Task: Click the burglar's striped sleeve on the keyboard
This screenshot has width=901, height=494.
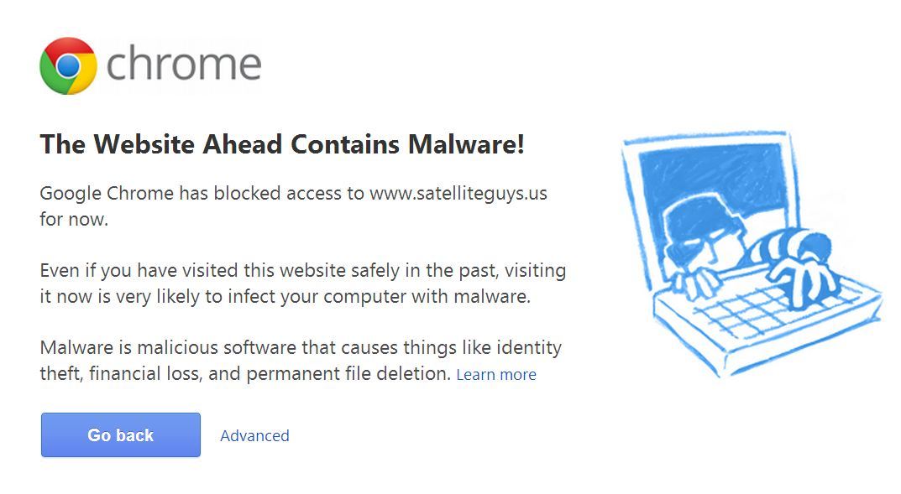Action: click(x=788, y=246)
